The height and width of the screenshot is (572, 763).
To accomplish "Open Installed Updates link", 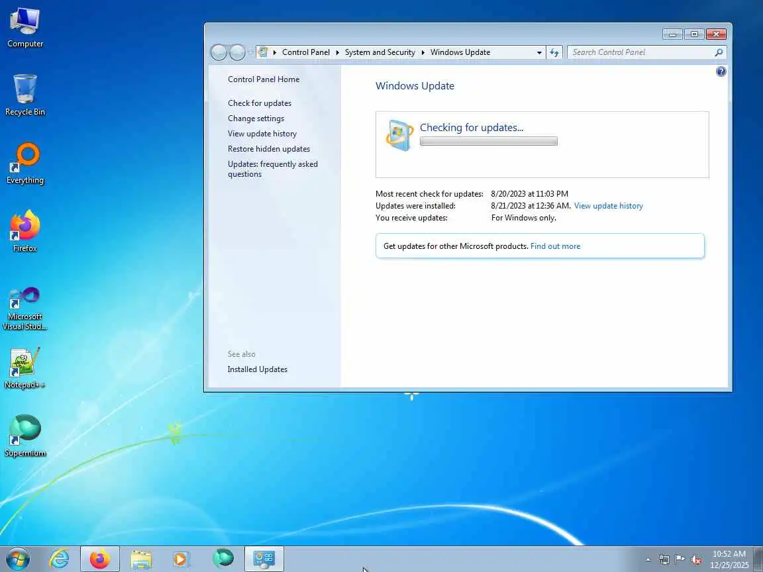I will click(258, 369).
